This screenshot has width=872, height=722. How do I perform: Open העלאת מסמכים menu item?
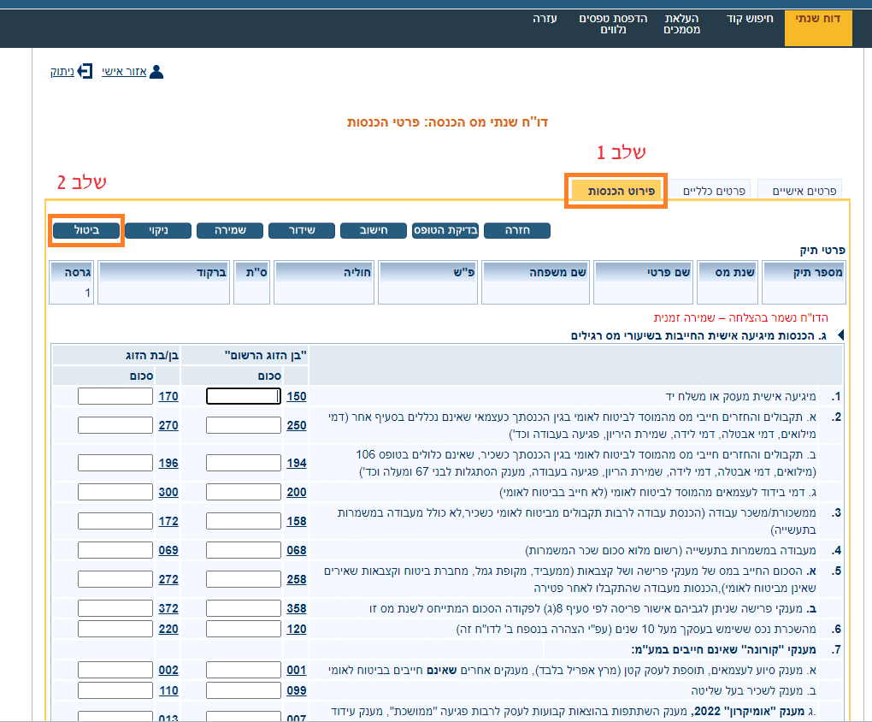[681, 24]
